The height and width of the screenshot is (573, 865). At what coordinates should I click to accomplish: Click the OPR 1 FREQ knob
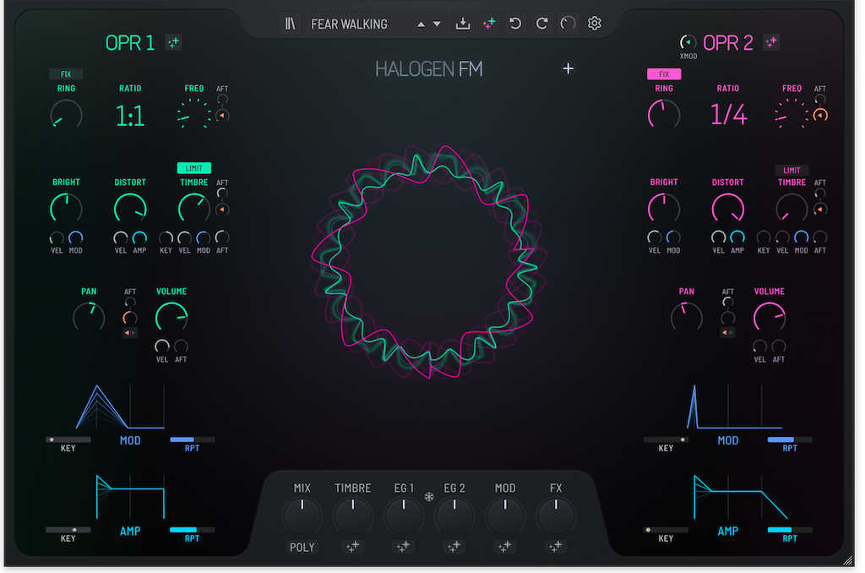click(193, 114)
